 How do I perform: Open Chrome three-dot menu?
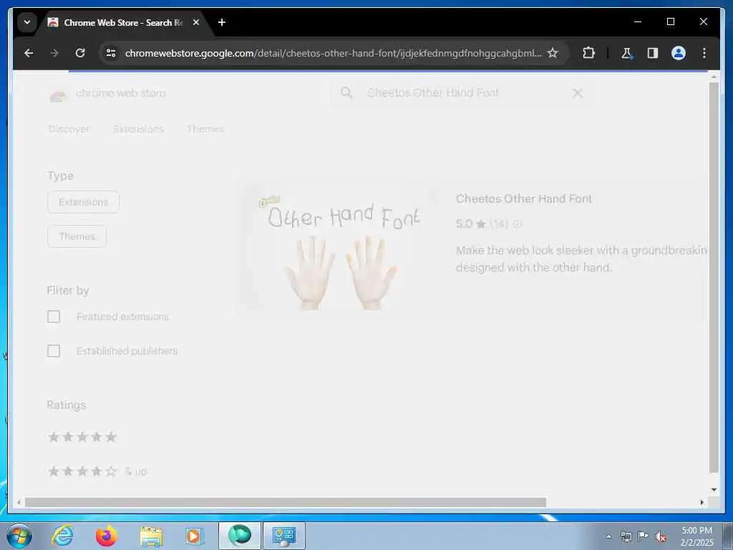(704, 53)
